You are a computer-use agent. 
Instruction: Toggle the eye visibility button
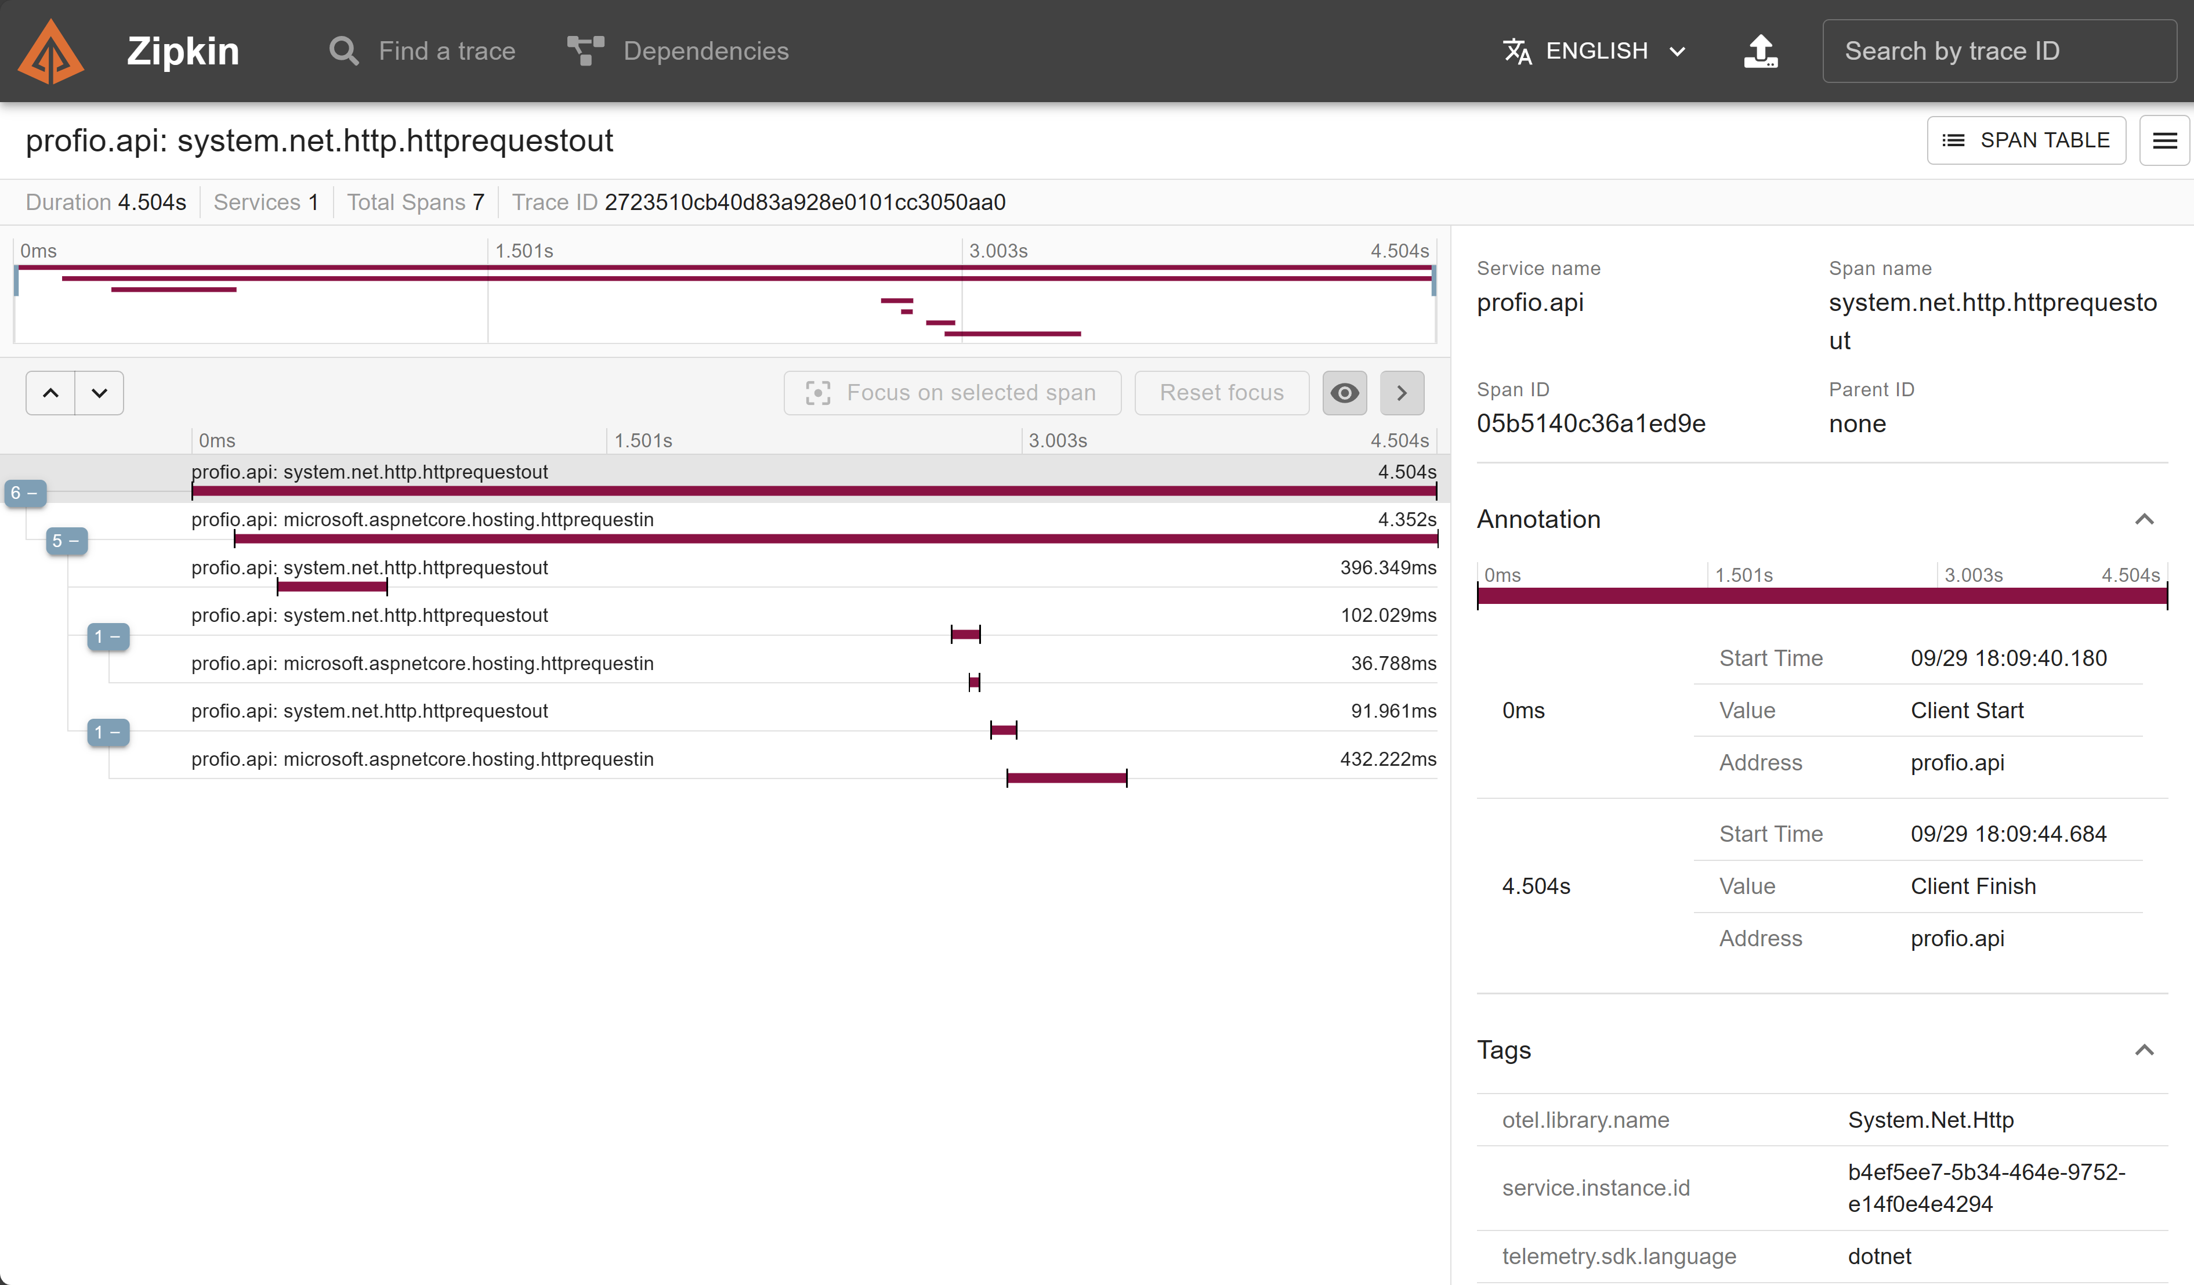pyautogui.click(x=1344, y=393)
